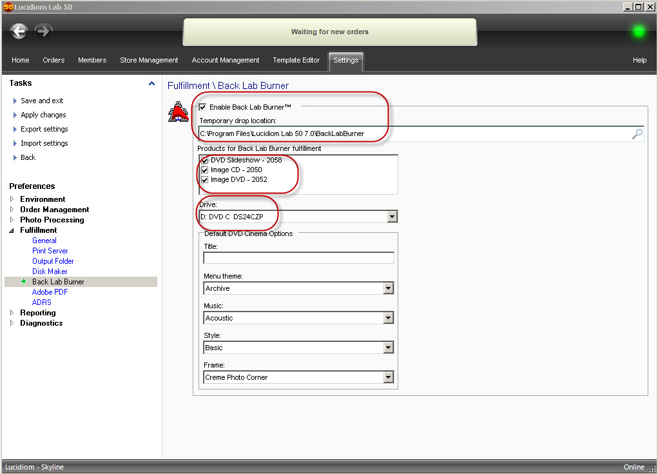
Task: Expand the Diagnostics node
Action: point(12,323)
